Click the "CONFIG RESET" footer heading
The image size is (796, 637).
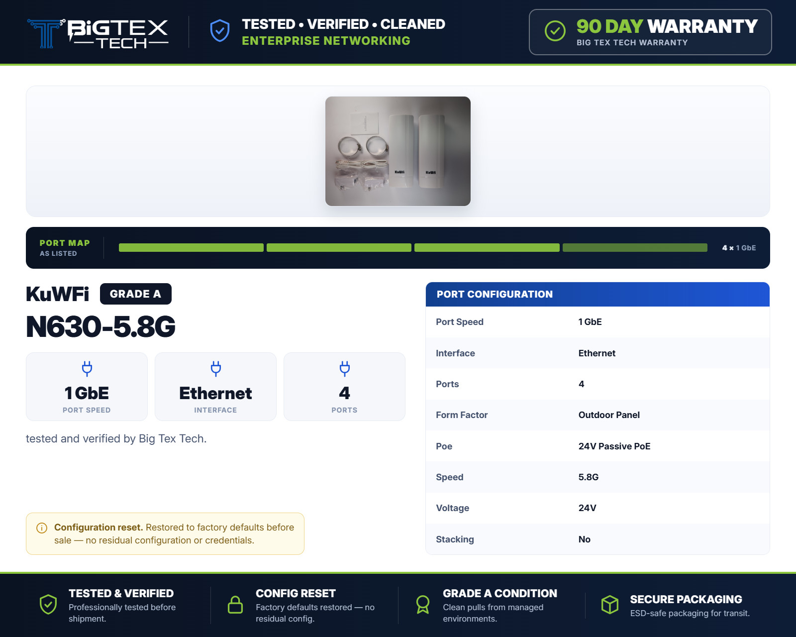(296, 593)
